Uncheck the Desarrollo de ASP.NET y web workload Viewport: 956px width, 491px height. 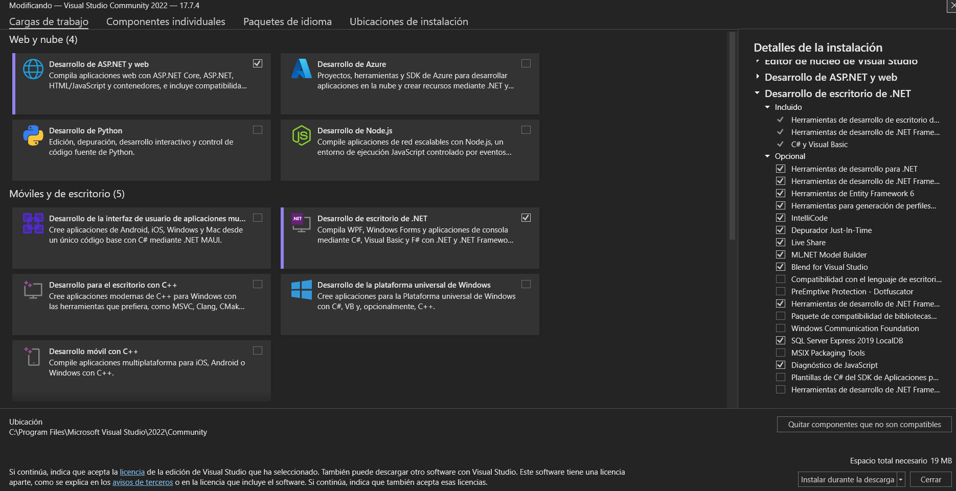click(258, 63)
